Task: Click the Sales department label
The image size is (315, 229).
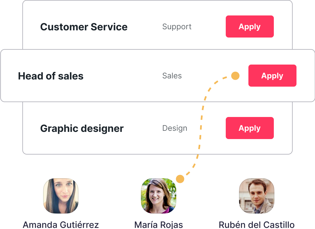Action: tap(172, 76)
